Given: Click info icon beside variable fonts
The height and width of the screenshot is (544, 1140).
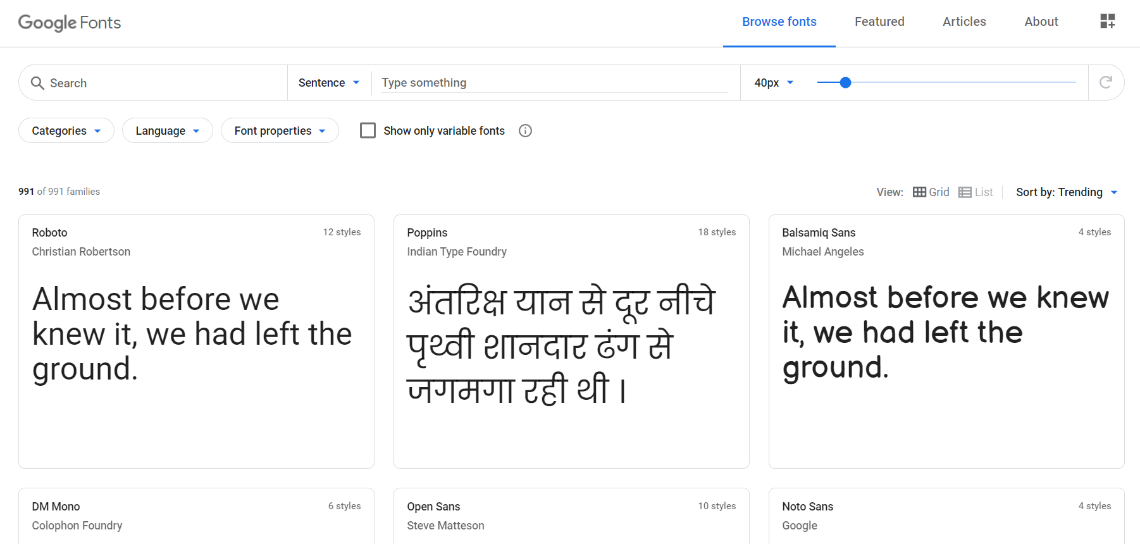Looking at the screenshot, I should (x=525, y=131).
